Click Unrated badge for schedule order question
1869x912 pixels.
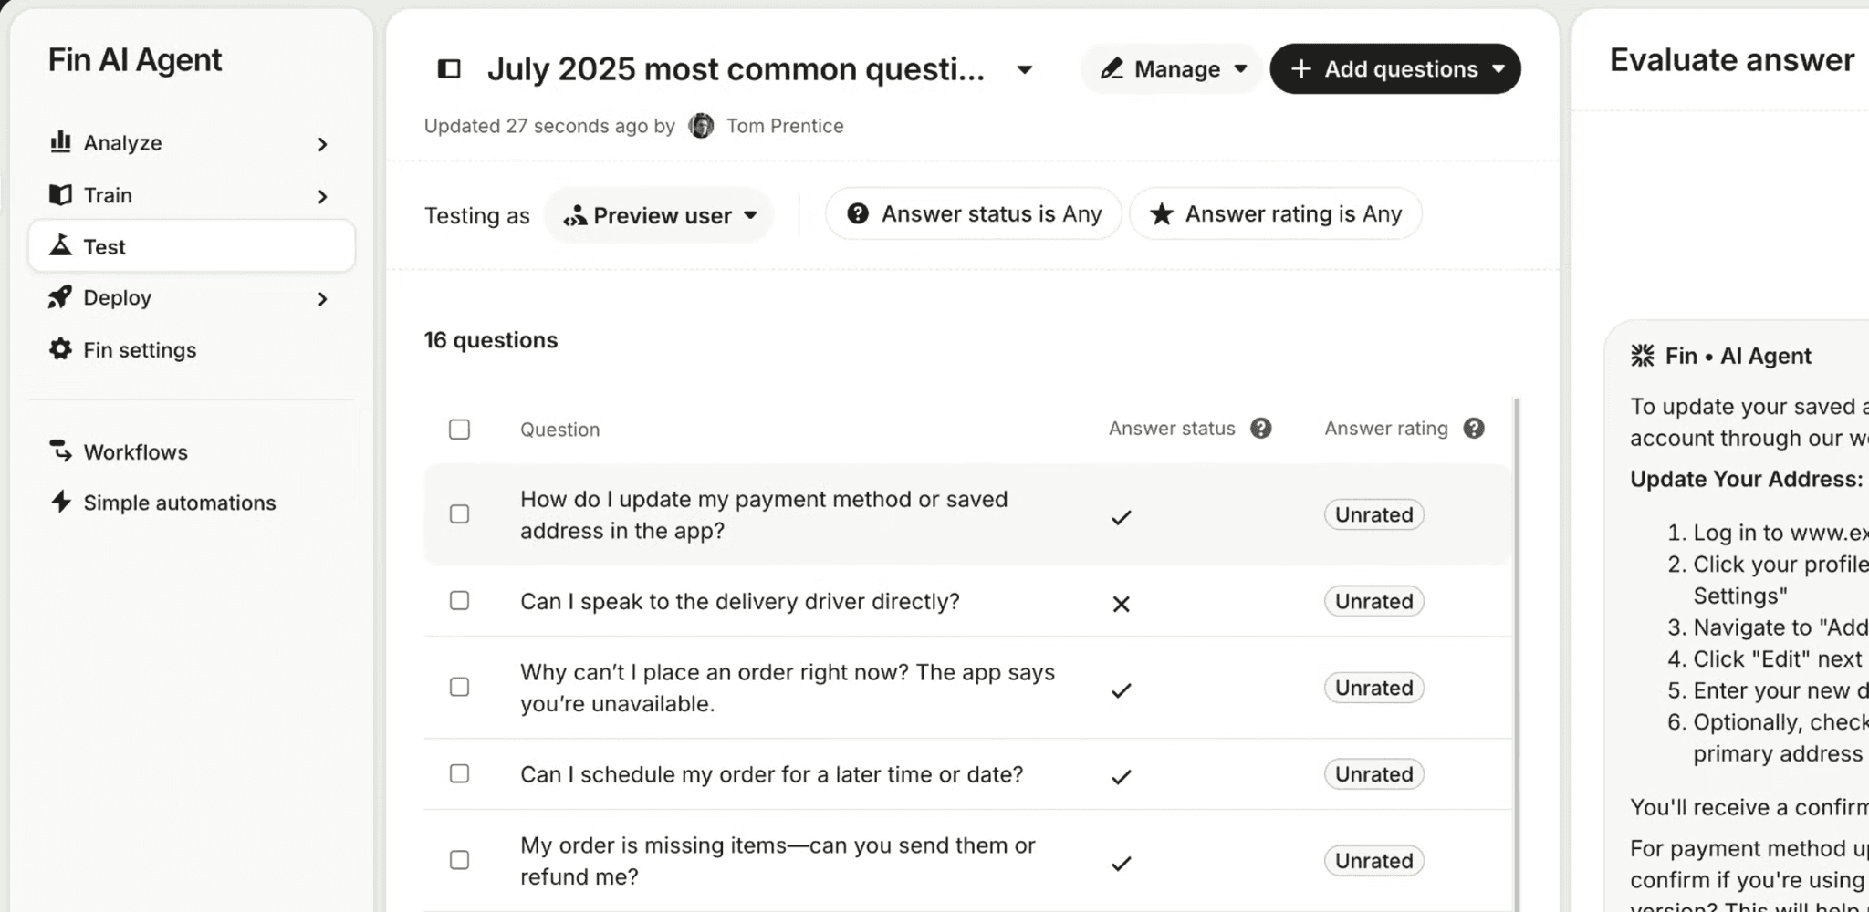[x=1373, y=774]
